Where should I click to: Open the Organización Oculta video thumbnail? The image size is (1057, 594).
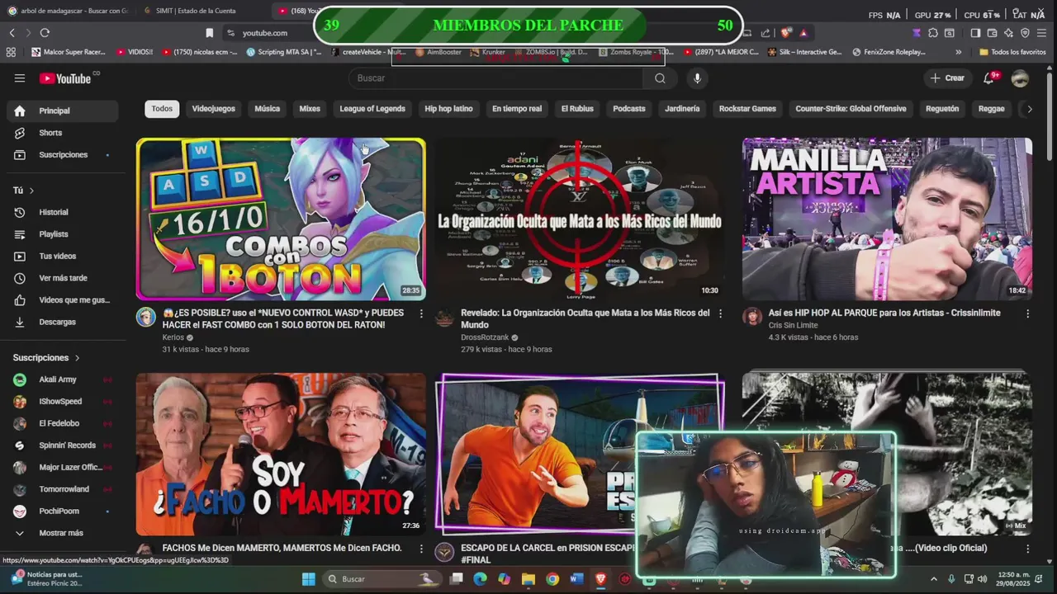(x=580, y=219)
